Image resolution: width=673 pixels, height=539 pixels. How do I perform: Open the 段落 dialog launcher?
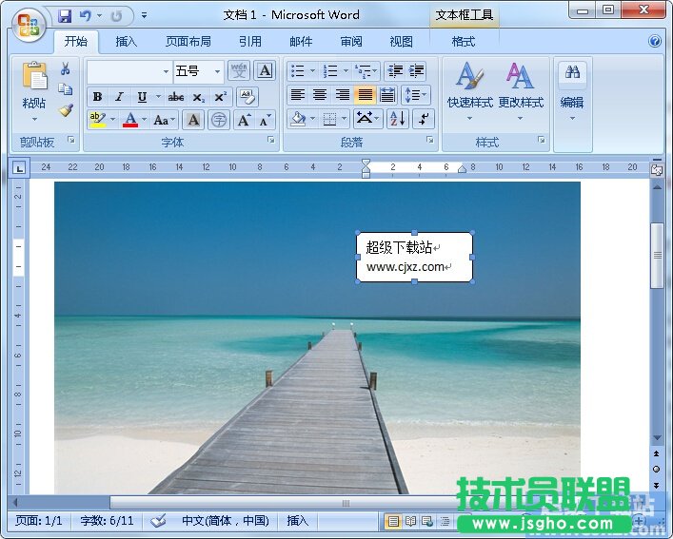[x=429, y=140]
